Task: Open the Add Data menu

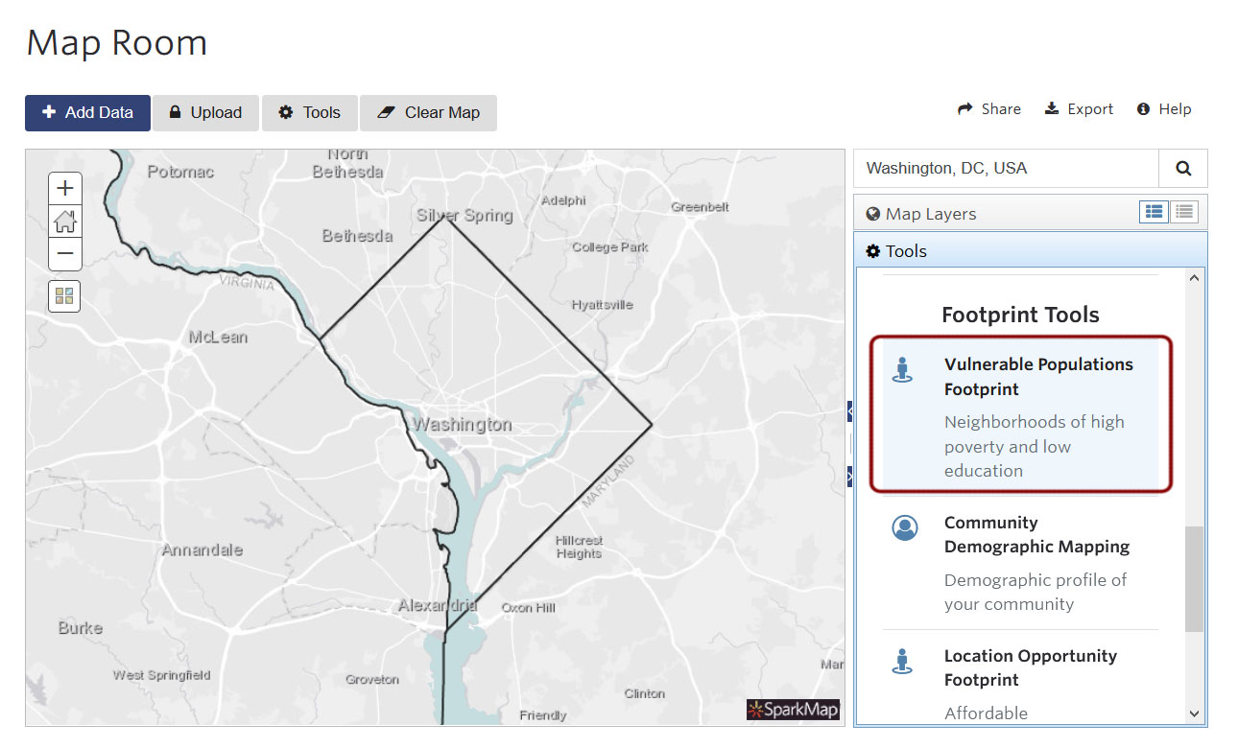Action: (87, 112)
